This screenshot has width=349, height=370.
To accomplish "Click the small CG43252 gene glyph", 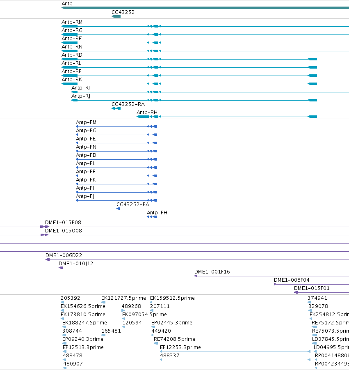I will click(x=116, y=16).
